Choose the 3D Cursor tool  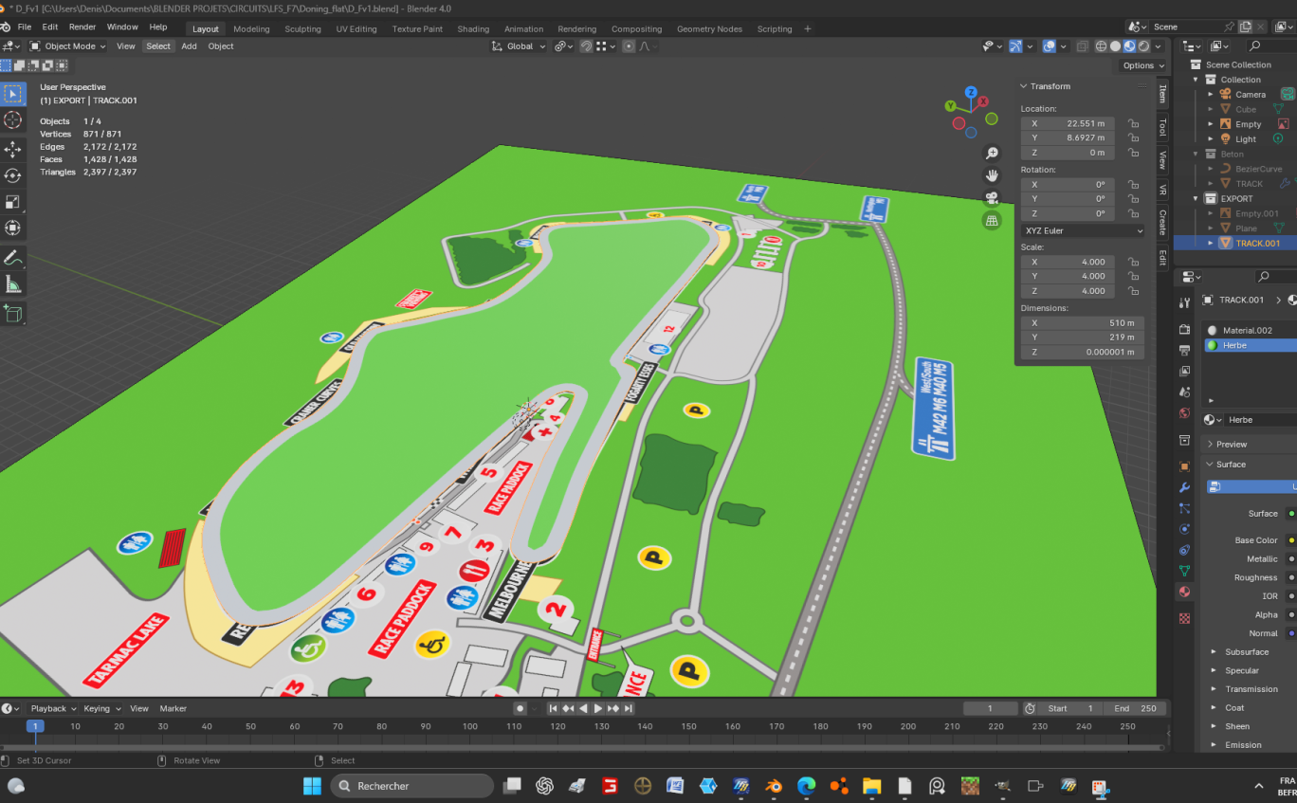point(13,120)
